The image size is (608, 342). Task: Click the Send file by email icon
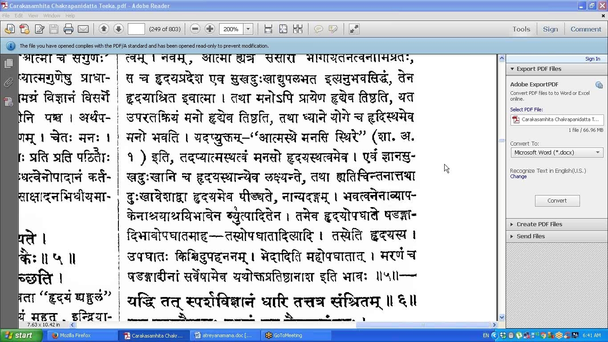(x=83, y=29)
